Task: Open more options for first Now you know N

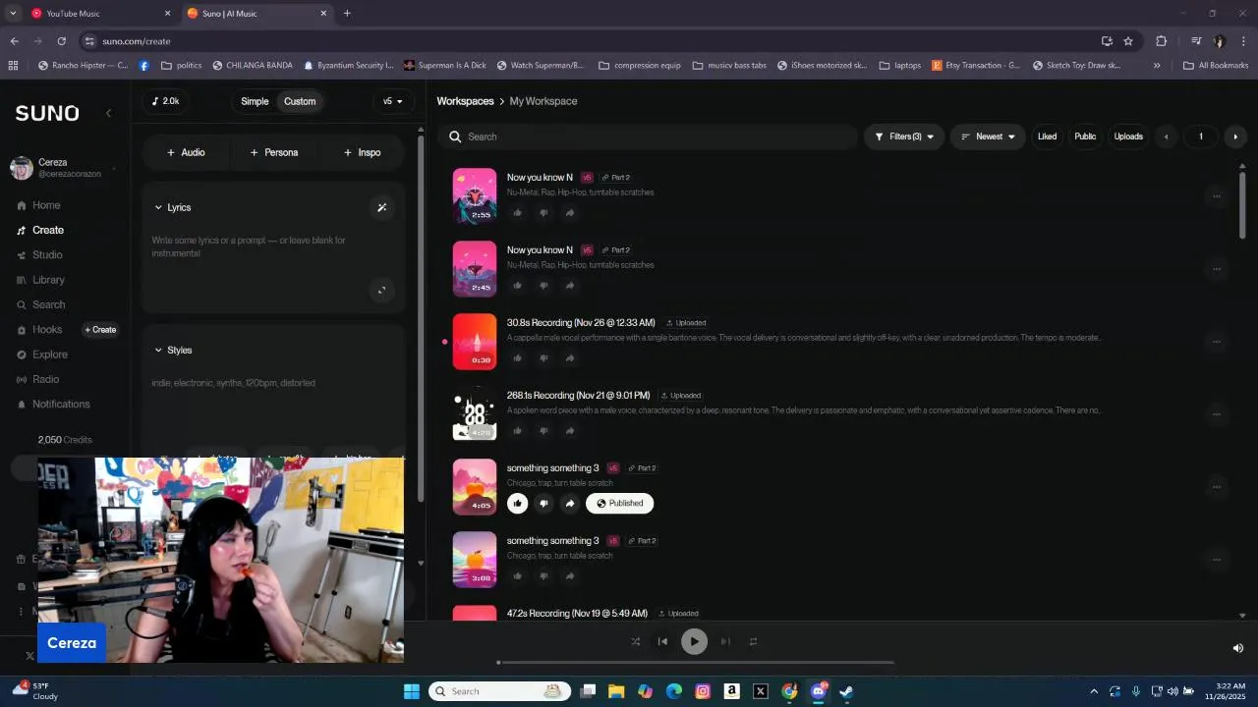Action: [x=1216, y=196]
